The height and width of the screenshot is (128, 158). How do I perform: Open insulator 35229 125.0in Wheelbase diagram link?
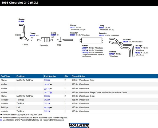102,35
